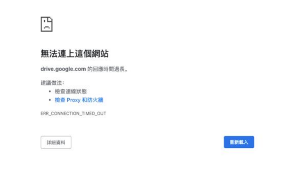Screen dimensions: 297x177
Task: Click the frowning mouth on the error icon
Action: click(47, 27)
